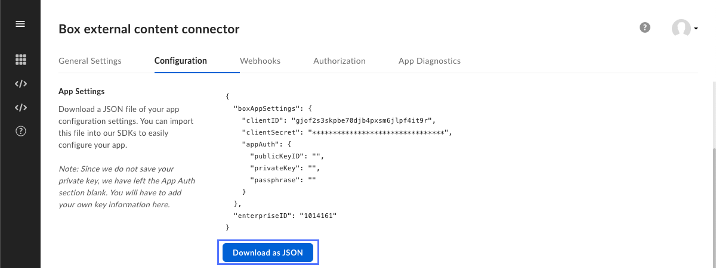Click the "boxAppSettings" key text

tap(266, 108)
